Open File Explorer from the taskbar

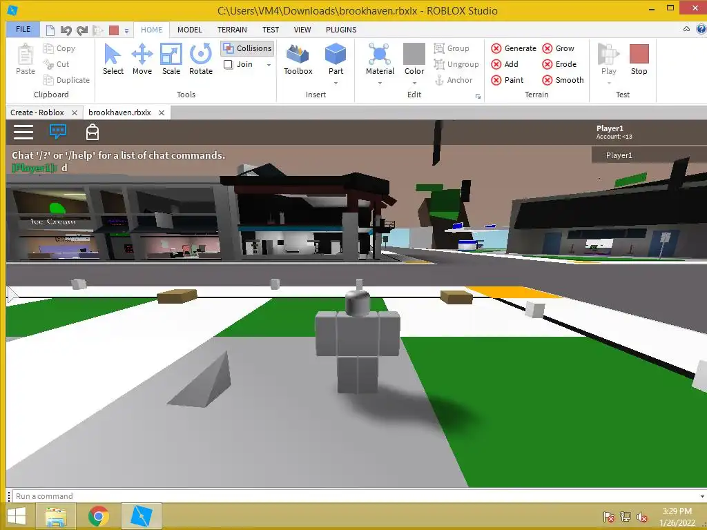coord(57,516)
